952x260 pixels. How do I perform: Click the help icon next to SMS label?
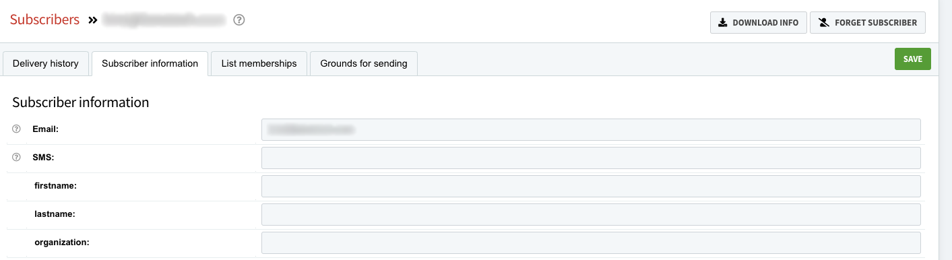tap(17, 157)
